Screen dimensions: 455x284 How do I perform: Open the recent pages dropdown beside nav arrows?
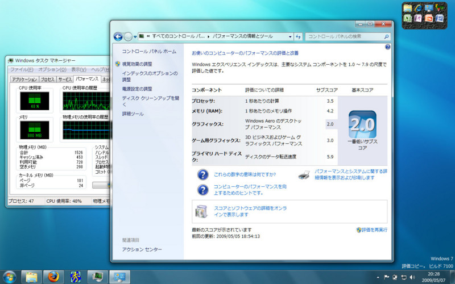(135, 37)
